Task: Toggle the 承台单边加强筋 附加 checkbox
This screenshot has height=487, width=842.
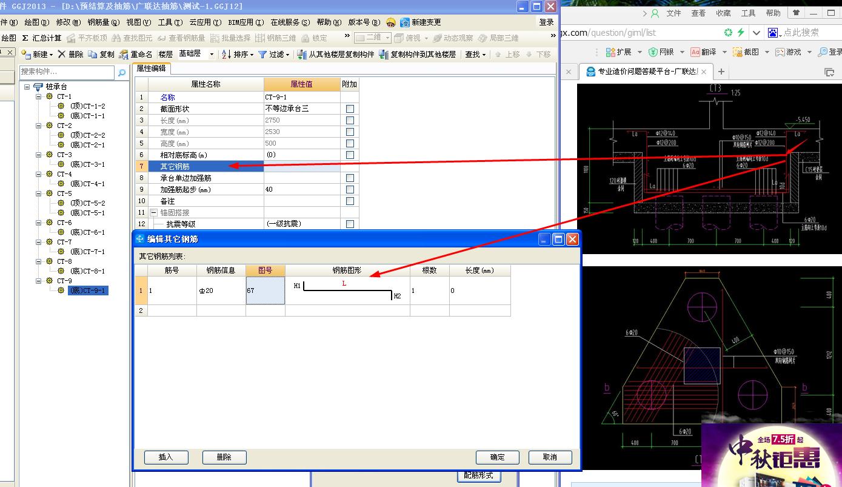Action: click(350, 178)
